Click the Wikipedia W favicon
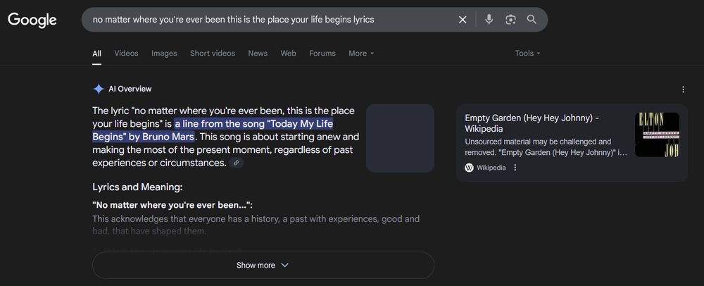This screenshot has height=286, width=704. coord(469,168)
